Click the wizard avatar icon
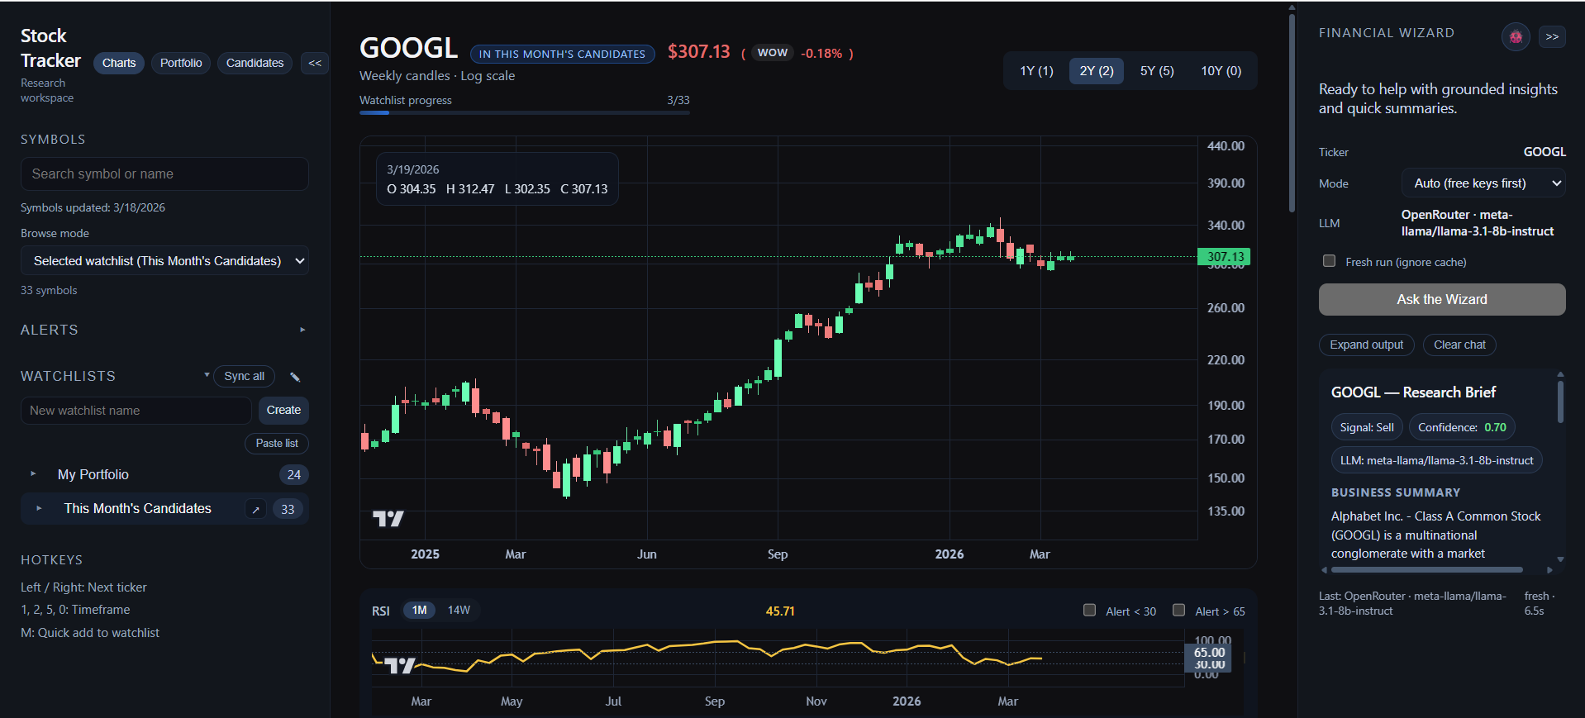The image size is (1585, 718). (1516, 36)
